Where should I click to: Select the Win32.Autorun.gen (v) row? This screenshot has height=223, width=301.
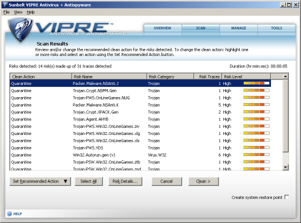[x=140, y=155]
